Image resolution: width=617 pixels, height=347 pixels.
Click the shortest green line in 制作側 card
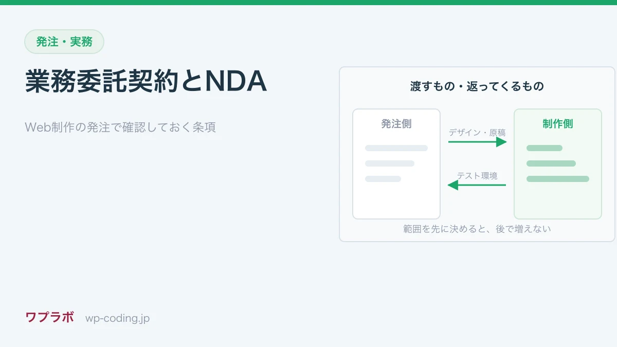(545, 148)
